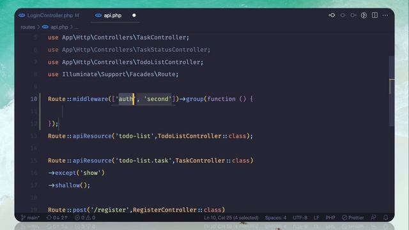Click shallow() method call
The height and width of the screenshot is (230, 409).
(x=69, y=185)
